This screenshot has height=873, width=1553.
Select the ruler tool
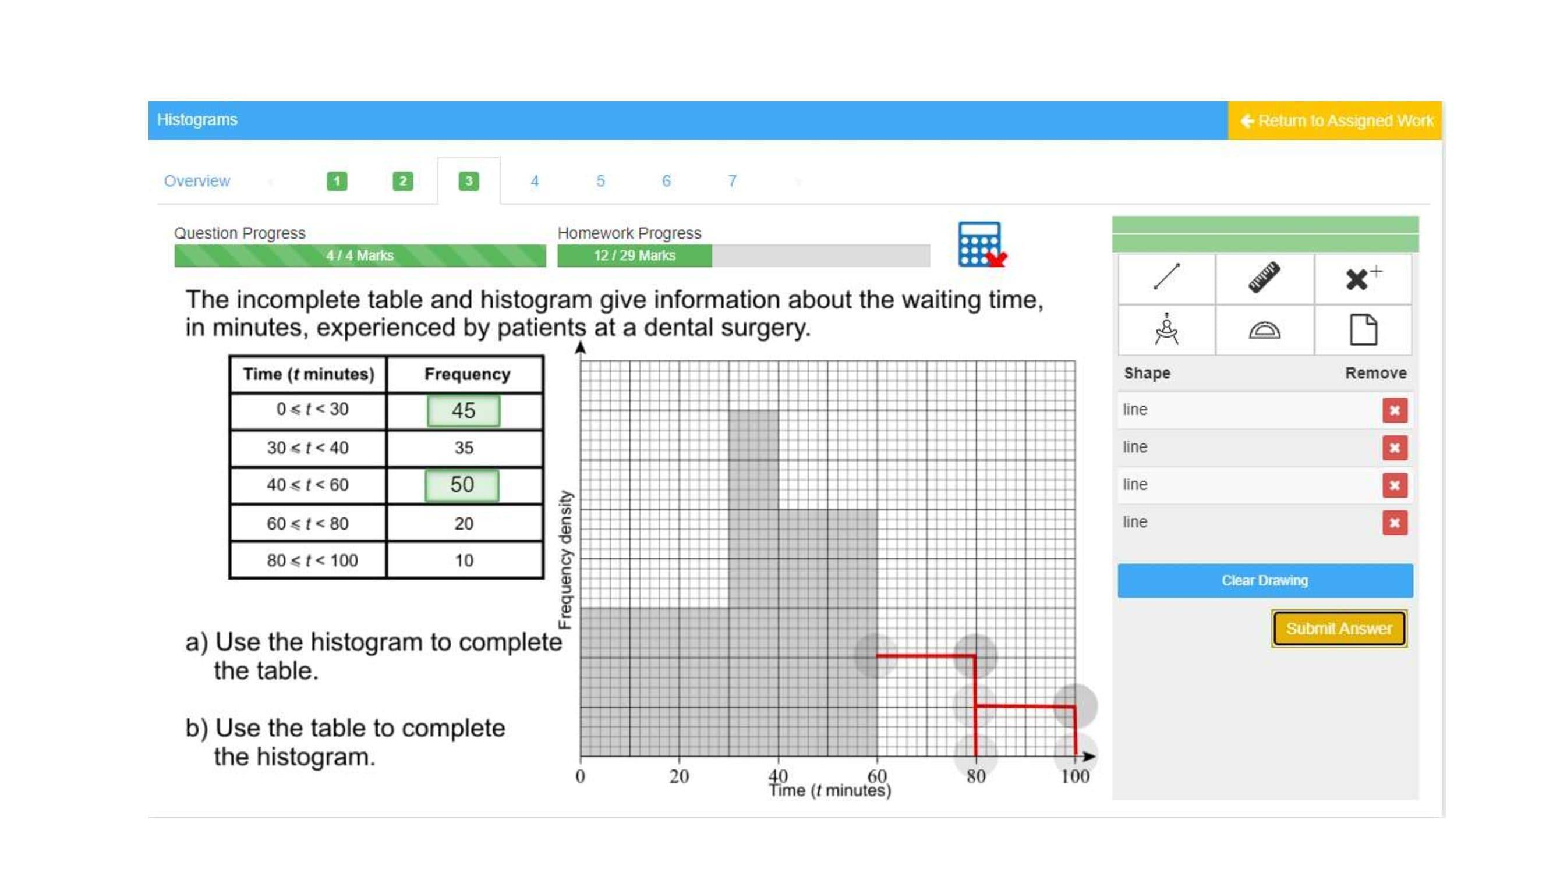1264,278
